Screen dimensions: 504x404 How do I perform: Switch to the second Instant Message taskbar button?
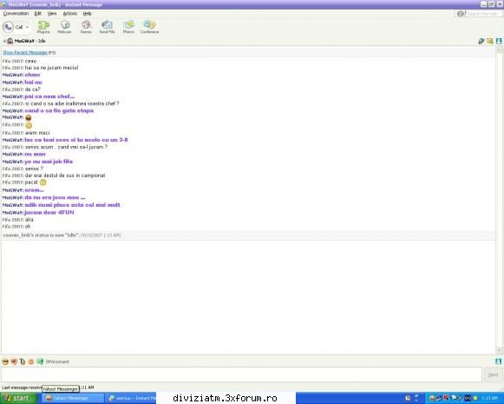coord(131,398)
